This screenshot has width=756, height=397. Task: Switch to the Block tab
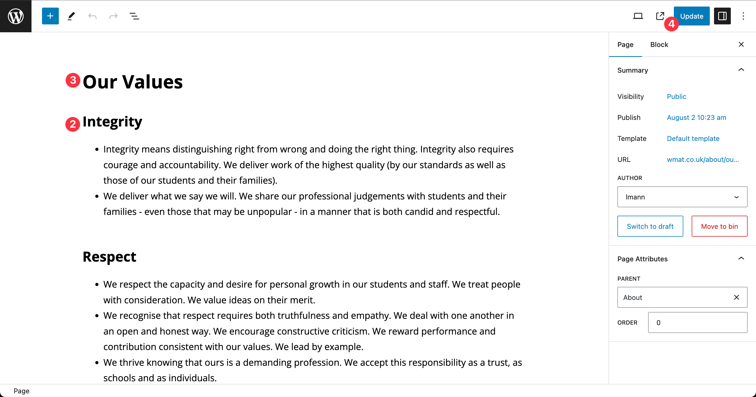click(x=659, y=45)
